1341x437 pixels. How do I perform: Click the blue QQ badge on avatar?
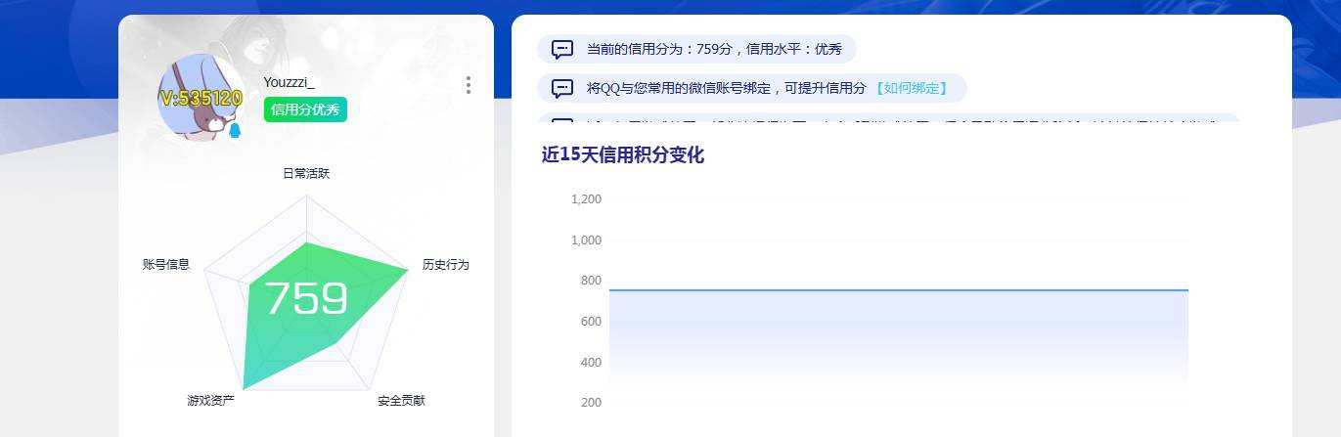[x=235, y=130]
